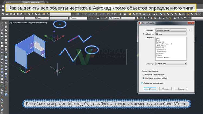
Task: Select the Cylinder solid modeling tool
Action: (x=6, y=40)
